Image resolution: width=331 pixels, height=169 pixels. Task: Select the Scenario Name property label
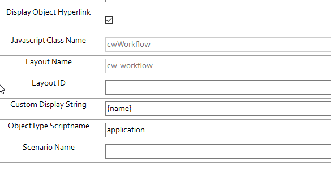point(48,148)
